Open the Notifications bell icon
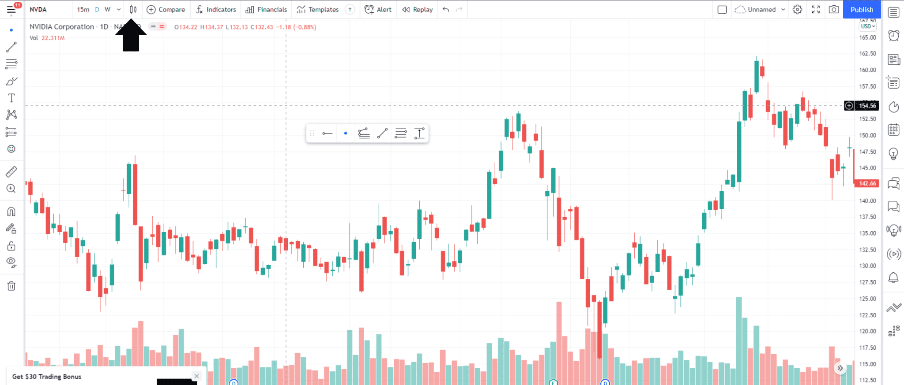904x385 pixels. click(893, 278)
